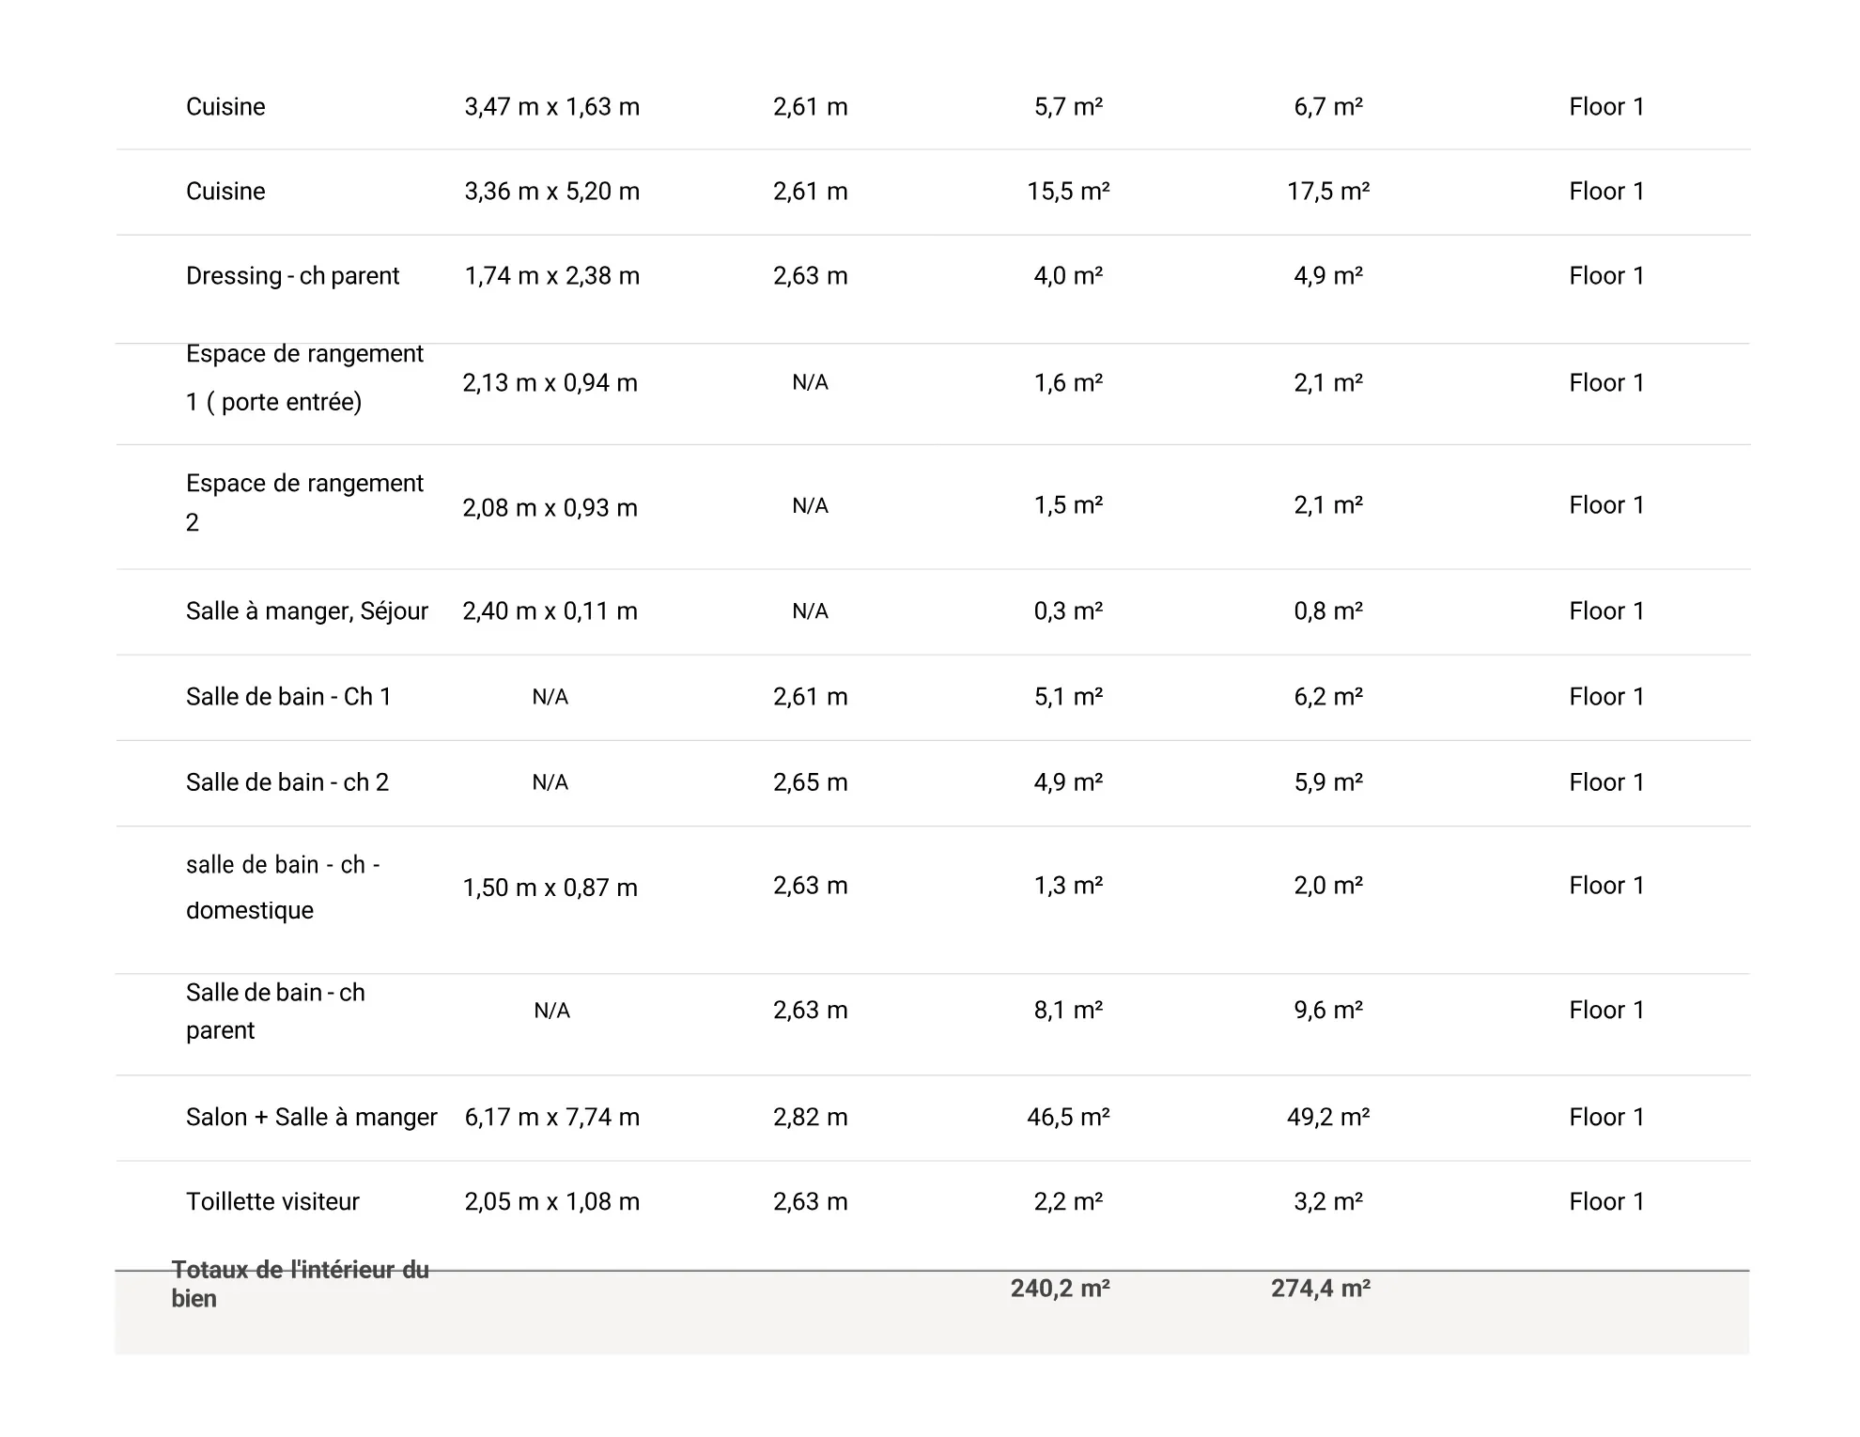Click the 2,82 m ceiling height value
This screenshot has height=1437, width=1860.
pyautogui.click(x=811, y=1118)
